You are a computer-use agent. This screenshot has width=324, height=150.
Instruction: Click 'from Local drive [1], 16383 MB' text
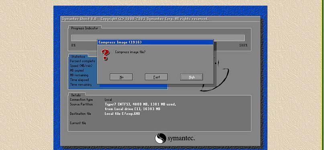click(x=132, y=109)
